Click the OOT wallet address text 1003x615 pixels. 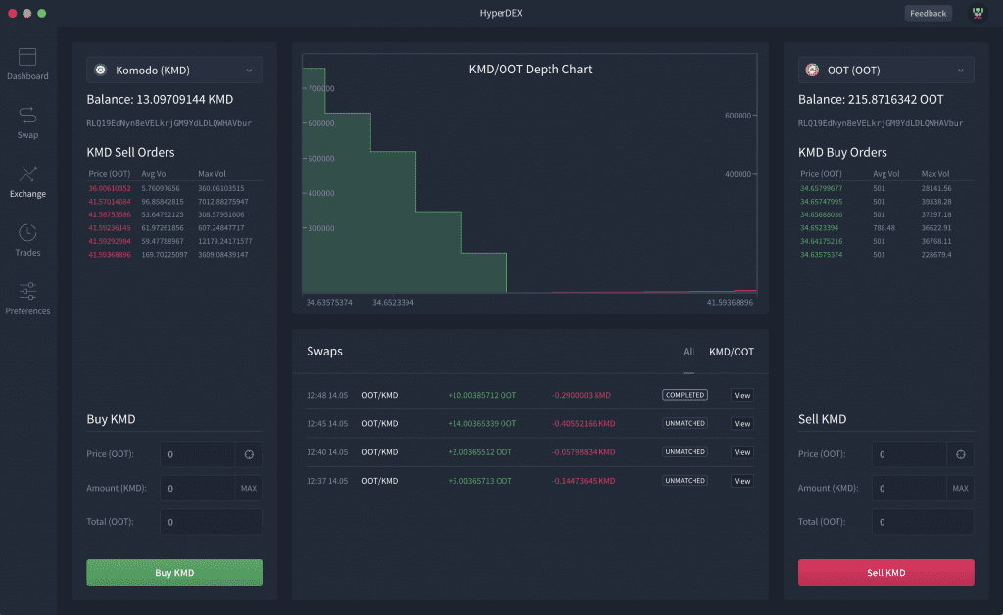[x=881, y=123]
